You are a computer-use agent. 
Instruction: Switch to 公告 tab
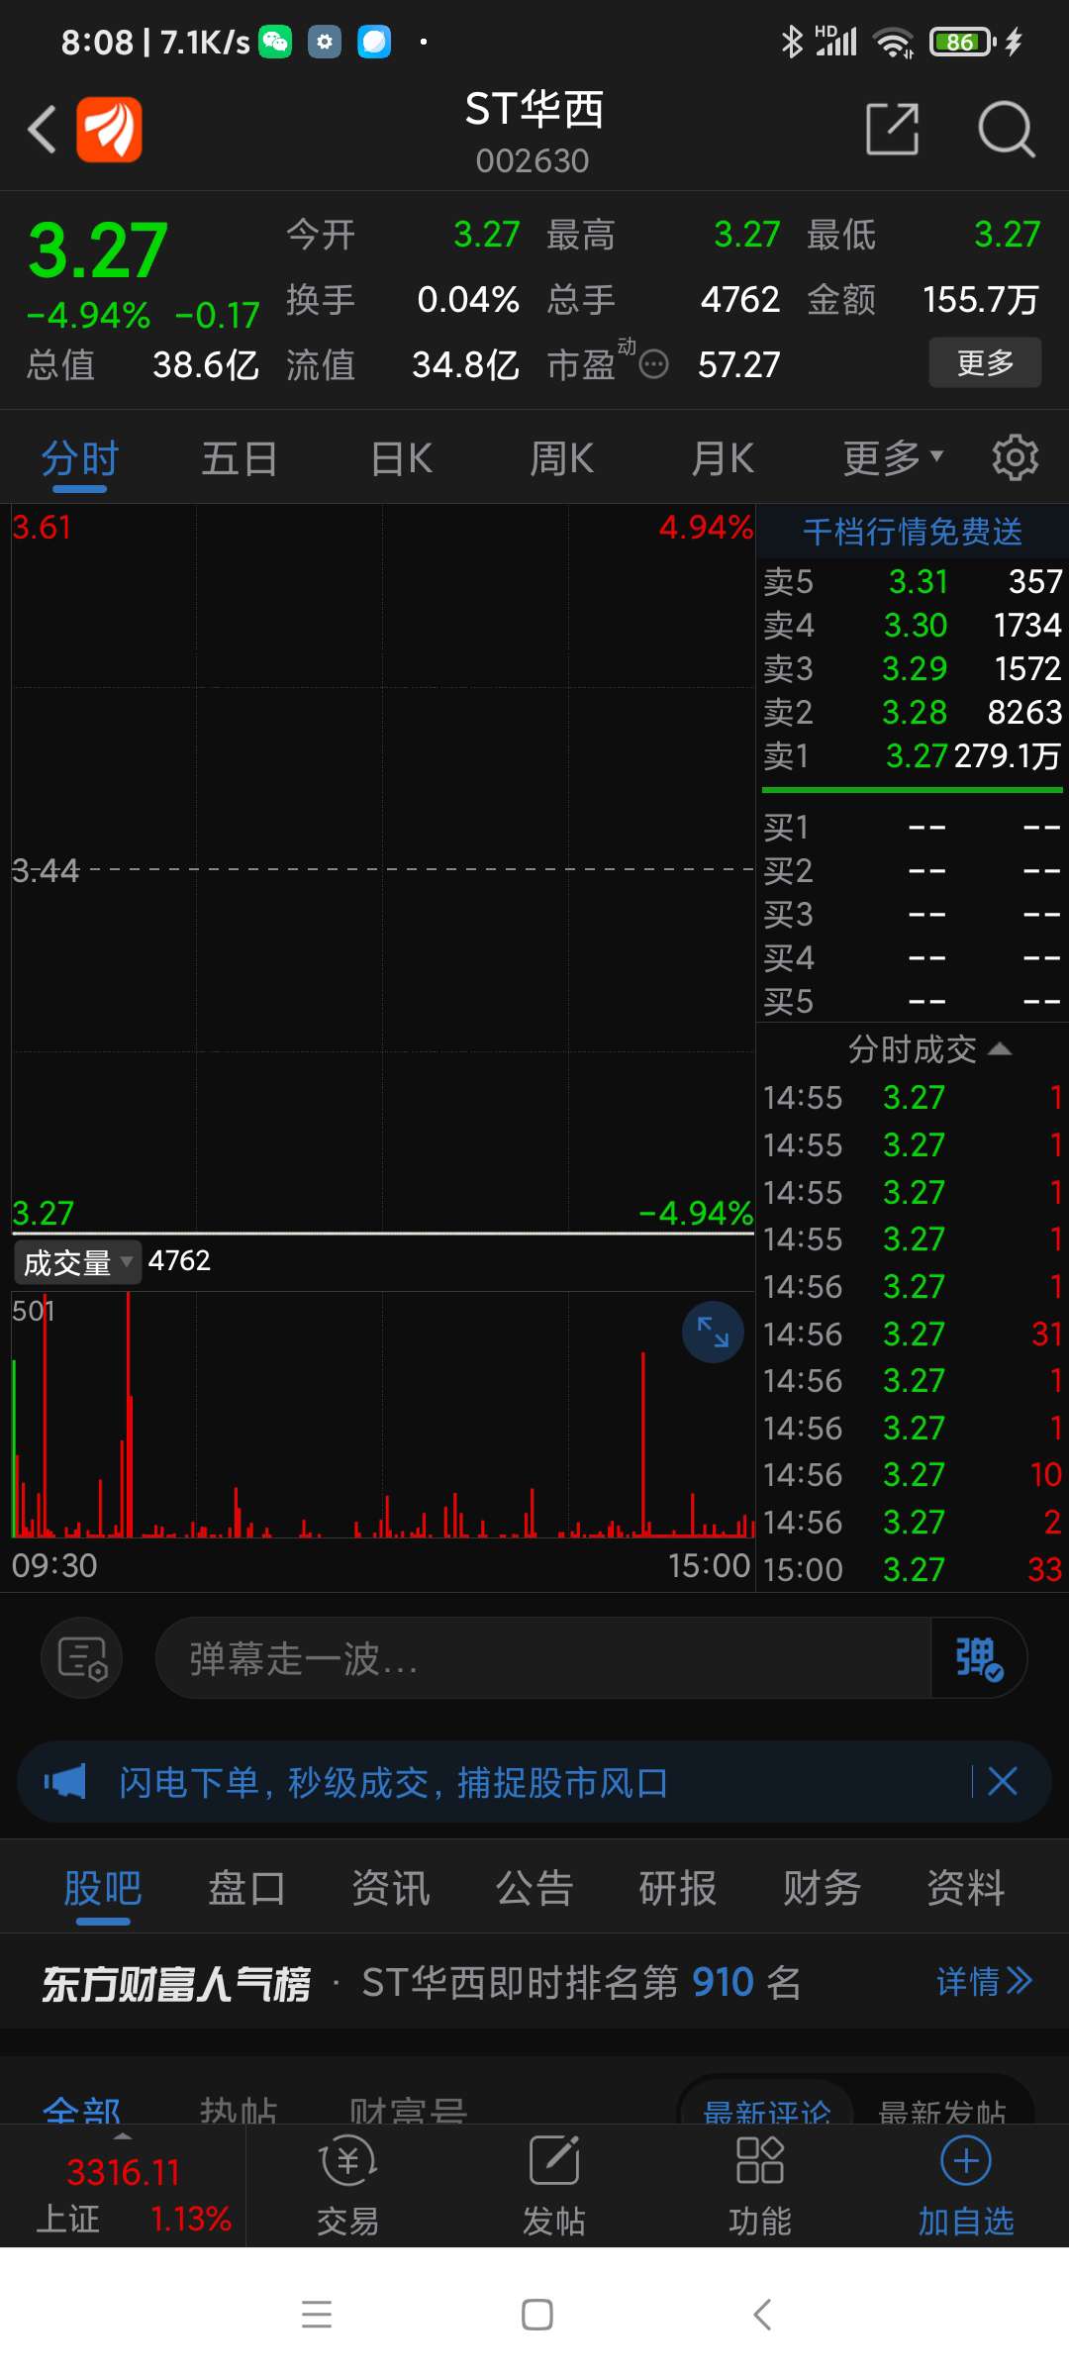[x=534, y=1888]
